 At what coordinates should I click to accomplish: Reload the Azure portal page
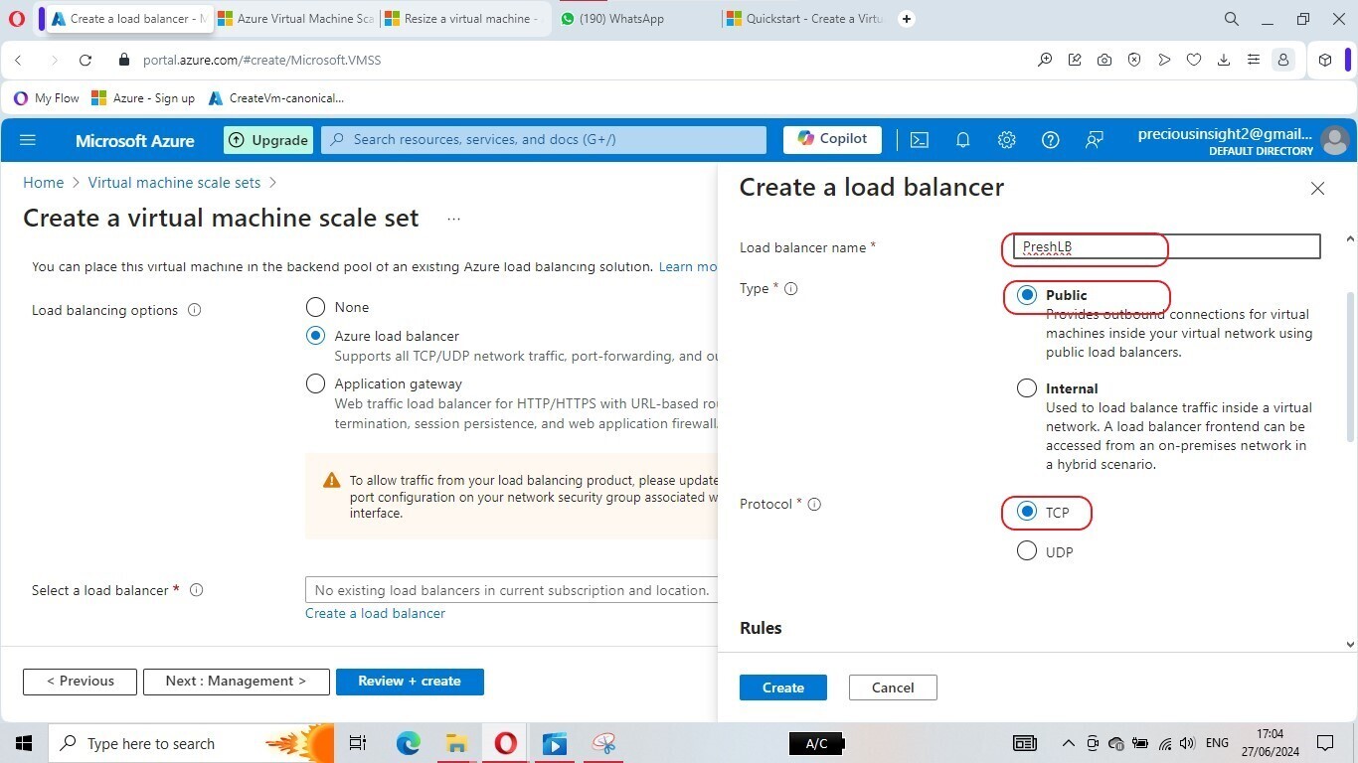coord(85,60)
